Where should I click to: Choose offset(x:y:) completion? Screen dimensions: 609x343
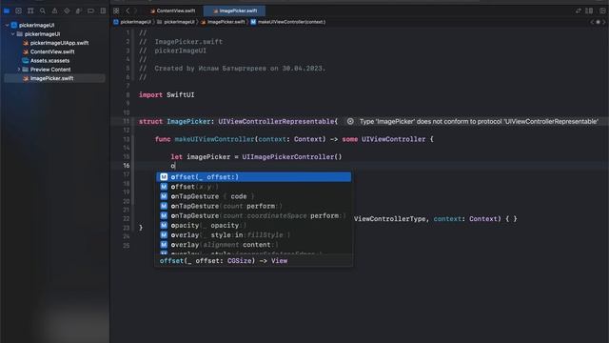tap(254, 187)
